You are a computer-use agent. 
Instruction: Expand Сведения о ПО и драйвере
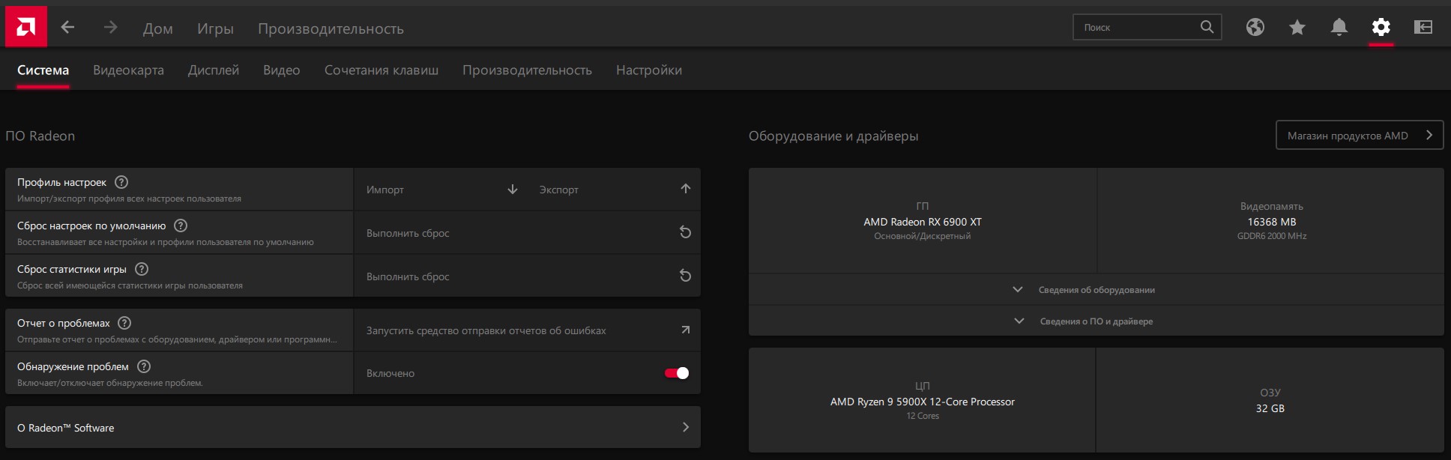click(1096, 321)
